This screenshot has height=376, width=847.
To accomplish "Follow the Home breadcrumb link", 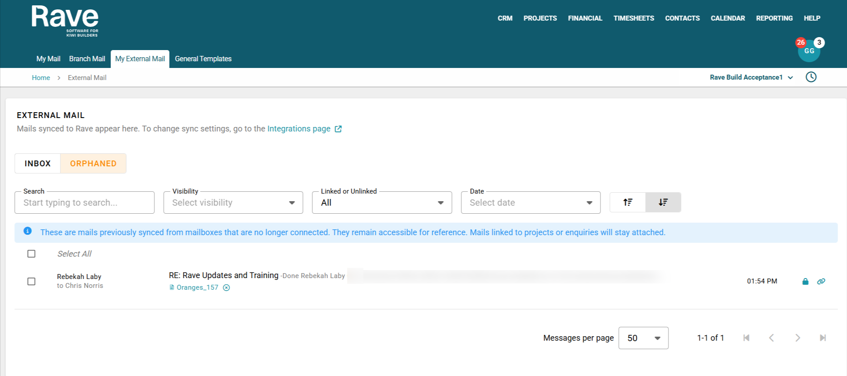I will point(41,78).
